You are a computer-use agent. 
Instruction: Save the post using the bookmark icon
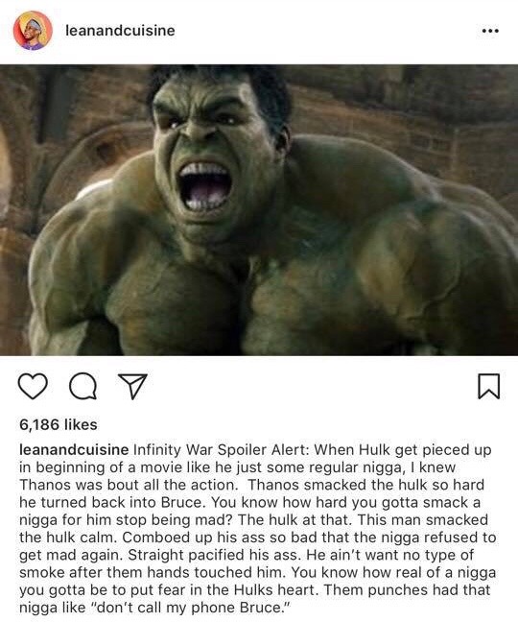click(x=489, y=386)
